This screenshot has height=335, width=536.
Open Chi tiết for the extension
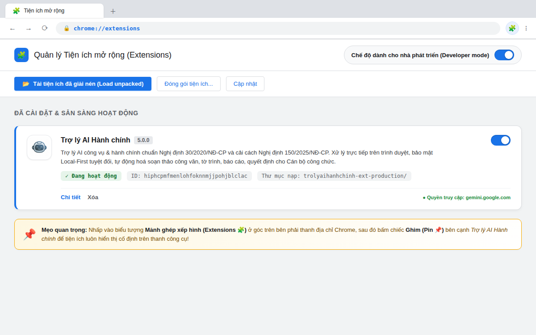point(71,197)
